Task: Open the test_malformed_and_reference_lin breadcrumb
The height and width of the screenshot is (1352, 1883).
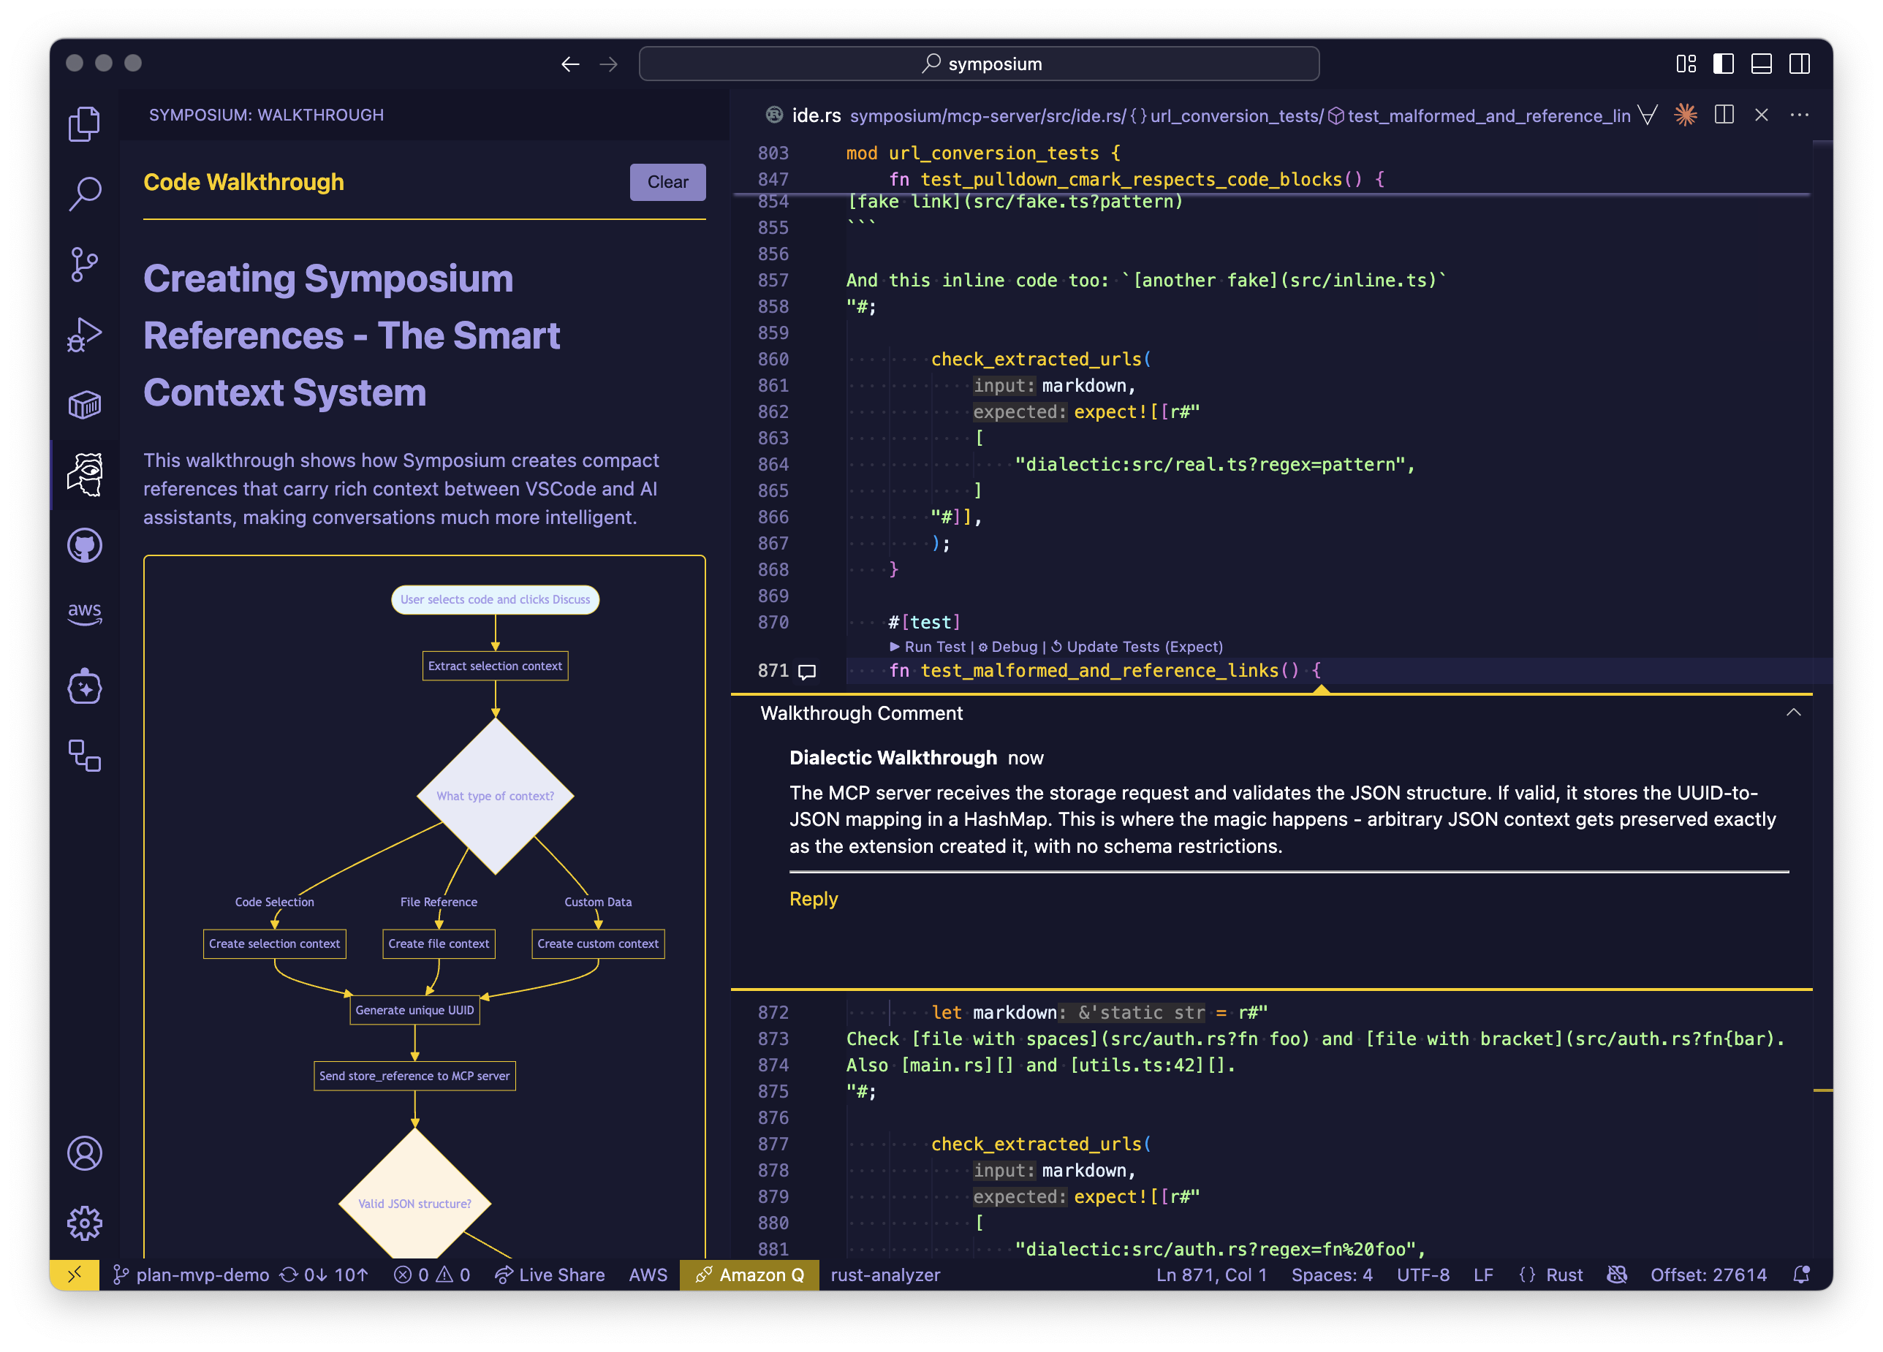Action: coord(1479,115)
